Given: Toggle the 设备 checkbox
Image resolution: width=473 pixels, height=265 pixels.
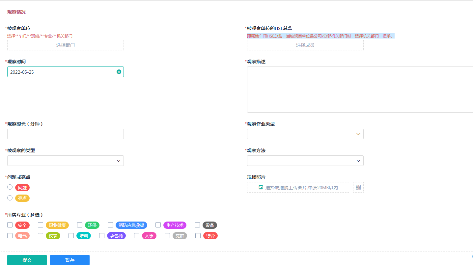Looking at the screenshot, I should (197, 225).
